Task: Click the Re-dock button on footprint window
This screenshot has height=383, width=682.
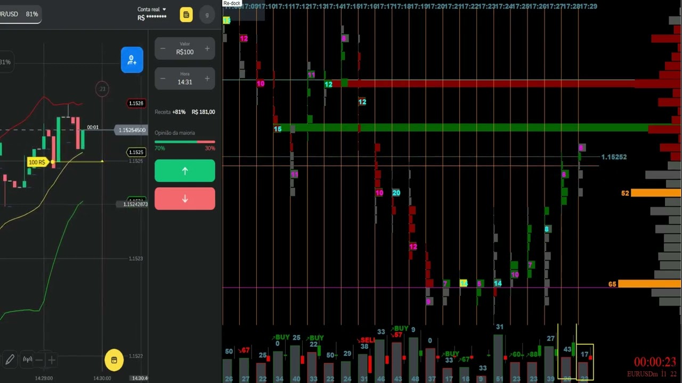Action: 232,3
